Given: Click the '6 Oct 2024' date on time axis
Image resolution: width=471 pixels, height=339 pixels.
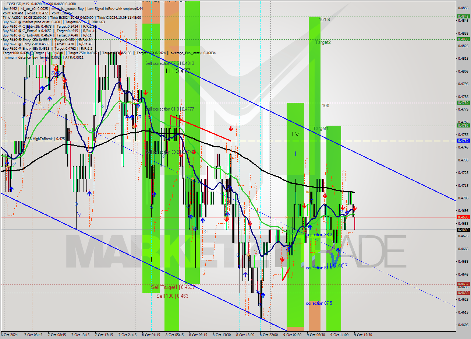Looking at the screenshot, I should click(x=9, y=335).
